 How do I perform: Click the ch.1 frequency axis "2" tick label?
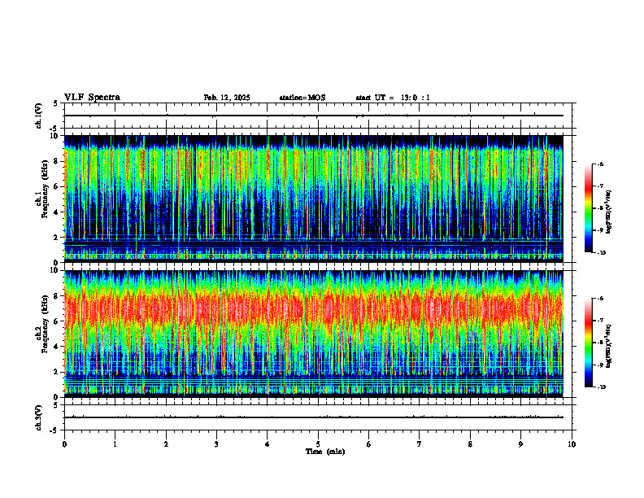coord(57,238)
